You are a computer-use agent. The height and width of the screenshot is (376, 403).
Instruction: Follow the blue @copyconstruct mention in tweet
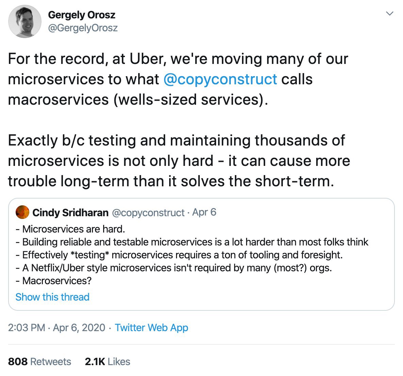point(220,79)
